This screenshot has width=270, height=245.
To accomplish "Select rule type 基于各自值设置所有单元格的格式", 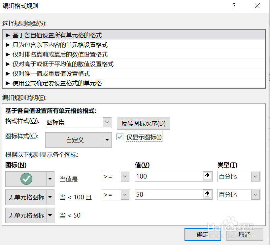I will point(134,35).
